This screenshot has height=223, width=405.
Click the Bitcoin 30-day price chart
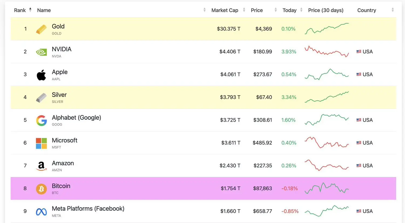click(327, 188)
